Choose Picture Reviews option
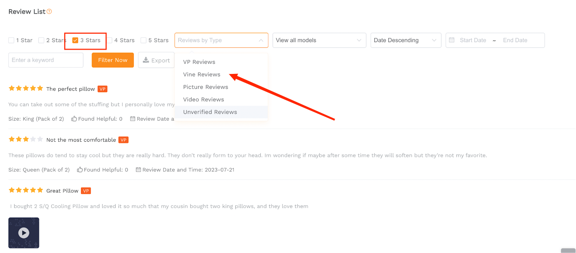The image size is (576, 253). [221, 87]
